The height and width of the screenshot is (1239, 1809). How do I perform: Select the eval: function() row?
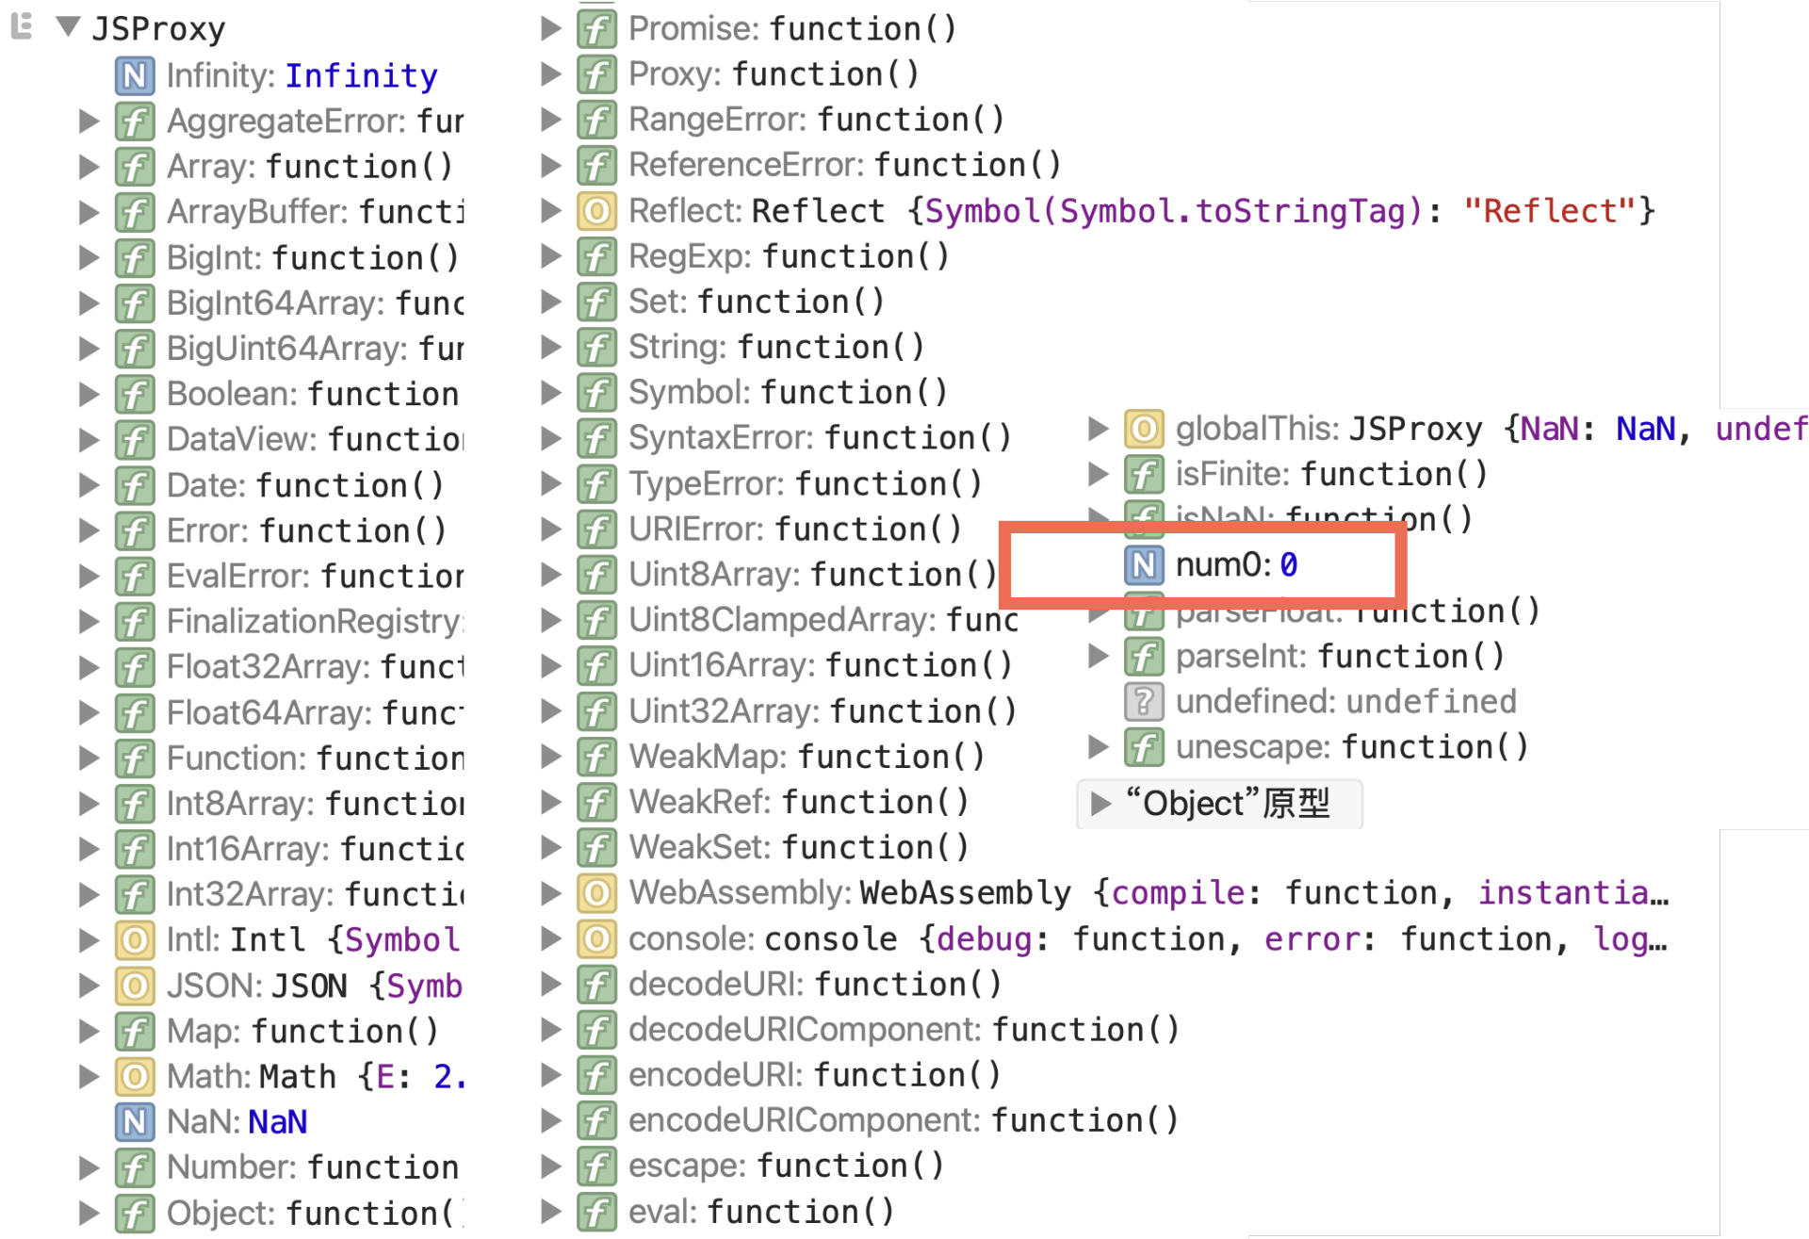pyautogui.click(x=760, y=1212)
